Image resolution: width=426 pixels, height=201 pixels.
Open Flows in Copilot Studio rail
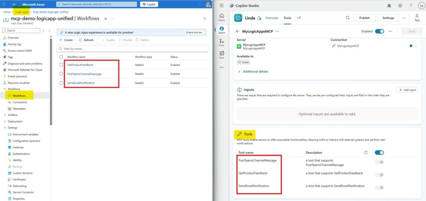pos(222,42)
